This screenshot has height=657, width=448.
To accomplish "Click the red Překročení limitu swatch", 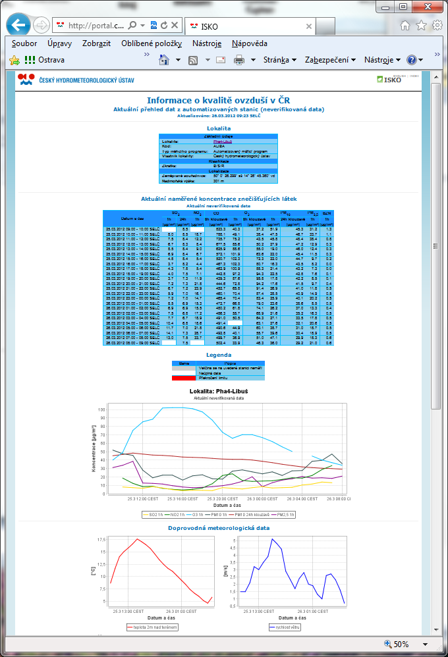I will click(184, 378).
